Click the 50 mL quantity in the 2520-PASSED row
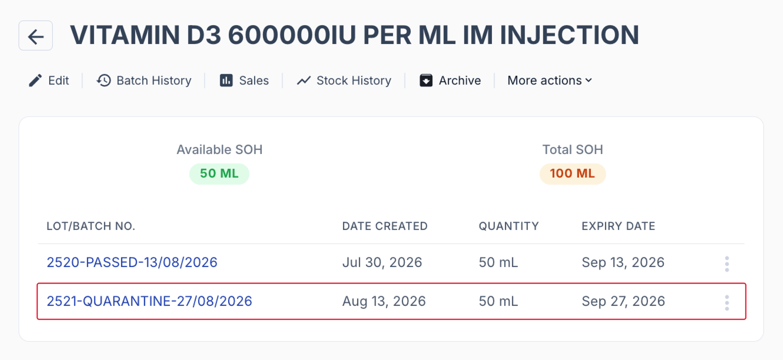Screen dimensions: 783x360 (498, 262)
